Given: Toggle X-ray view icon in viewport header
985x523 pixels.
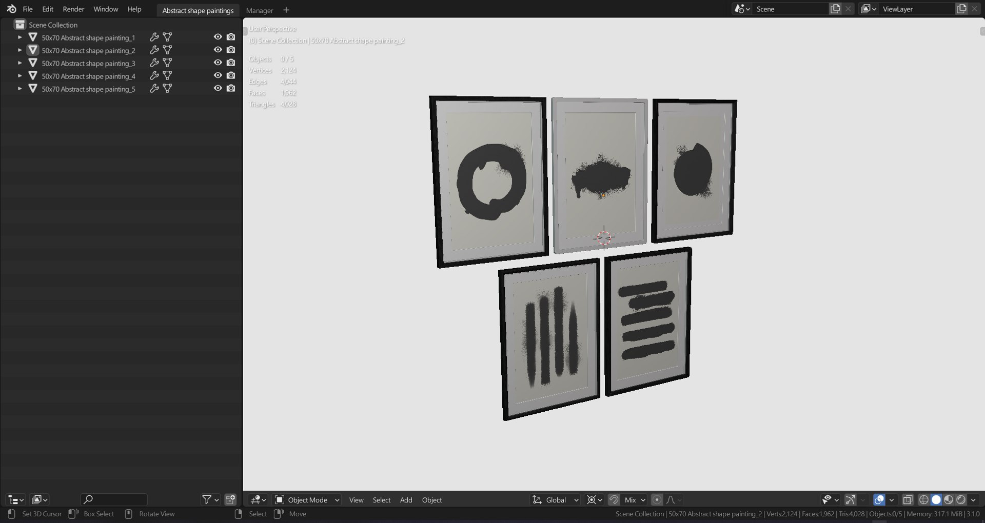Looking at the screenshot, I should coord(908,499).
